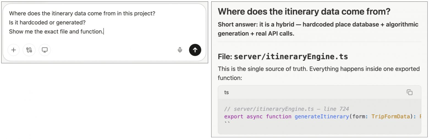Viewport: 429px width, 139px height.
Task: Copy the code block using the copy icon
Action: (x=409, y=92)
